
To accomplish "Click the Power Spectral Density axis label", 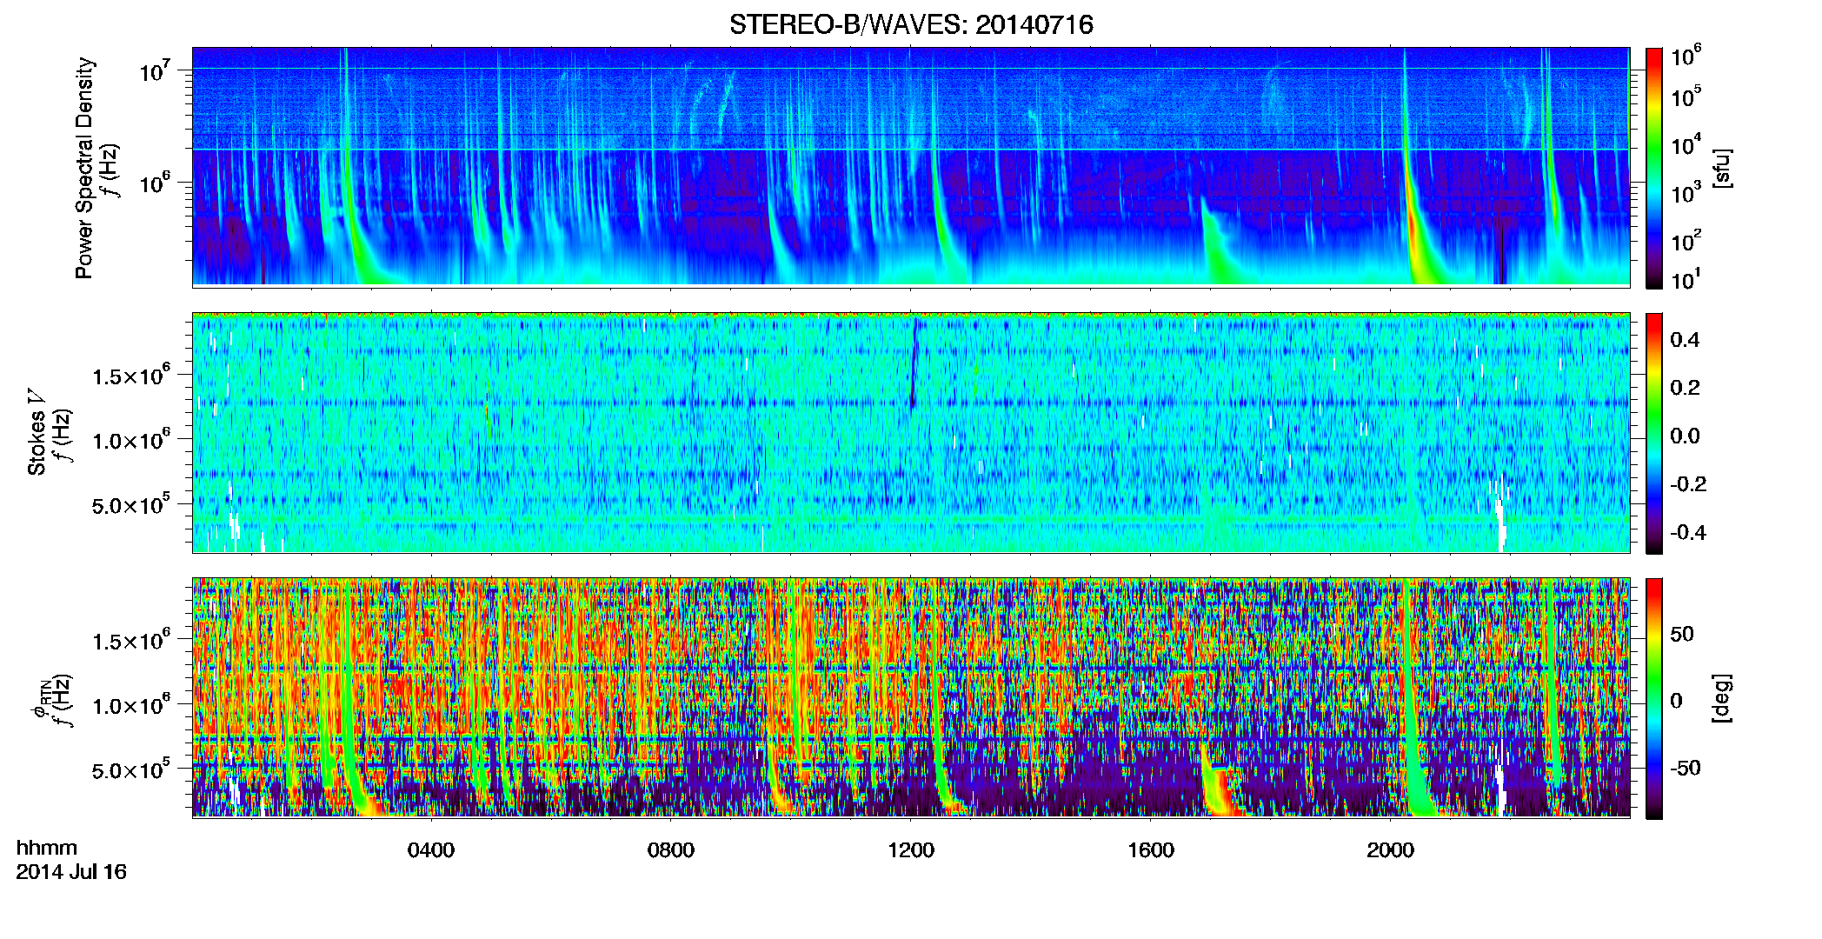I will pyautogui.click(x=84, y=168).
